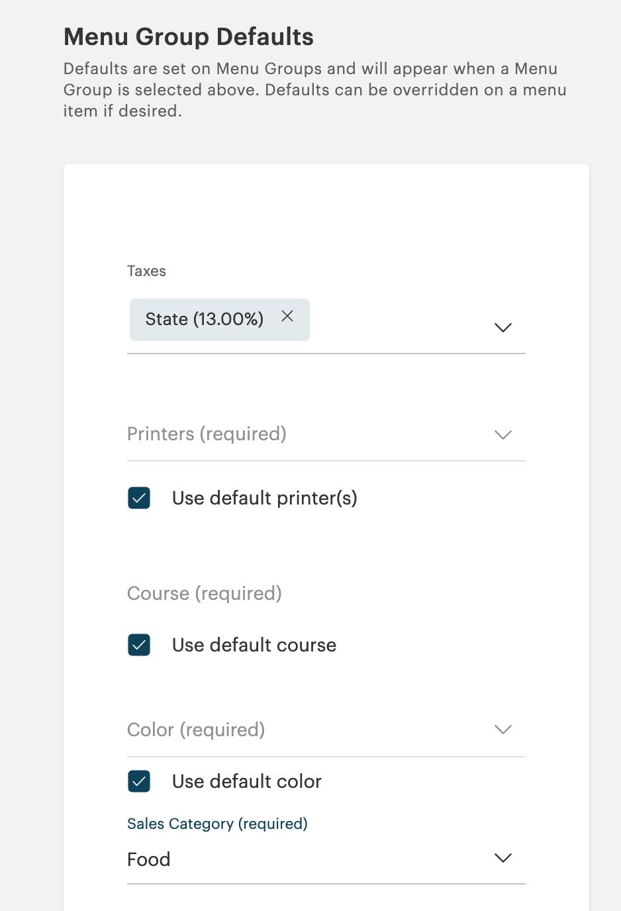Click the Printers dropdown arrow icon
Image resolution: width=621 pixels, height=911 pixels.
pyautogui.click(x=502, y=435)
